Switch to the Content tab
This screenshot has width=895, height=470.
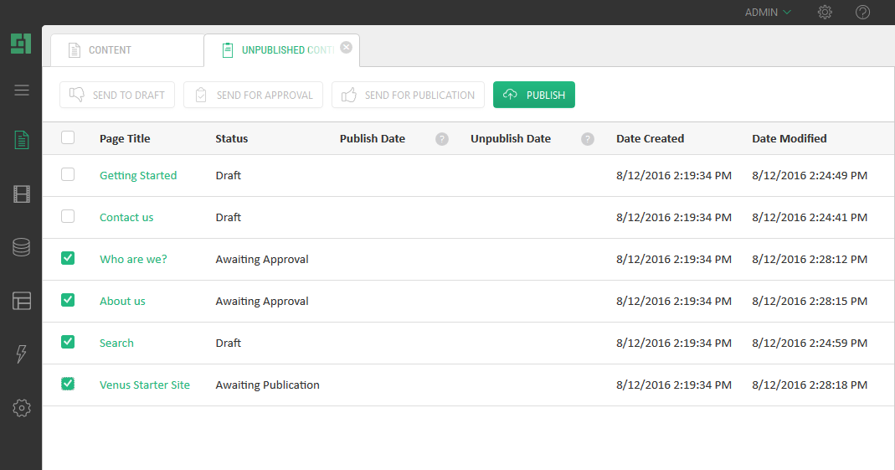coord(127,50)
